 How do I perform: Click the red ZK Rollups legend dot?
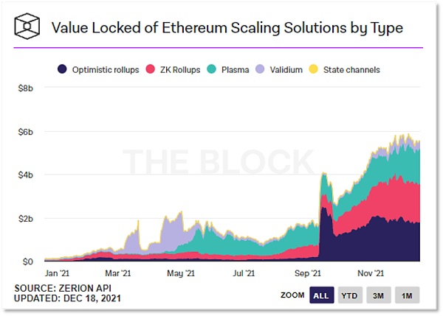click(x=151, y=69)
